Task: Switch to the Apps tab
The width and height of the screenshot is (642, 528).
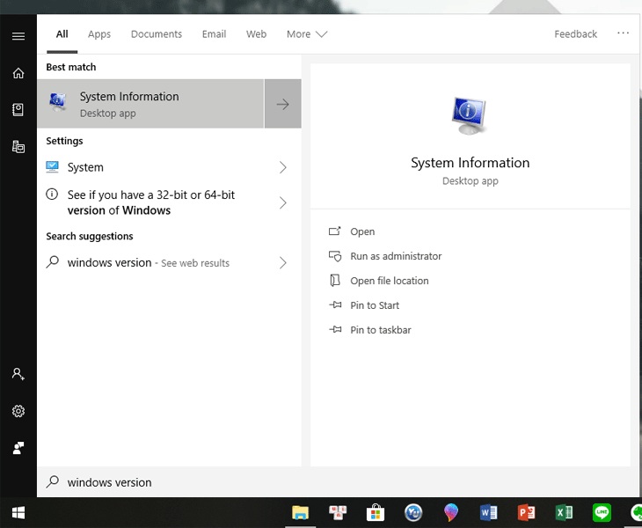Action: pyautogui.click(x=99, y=34)
